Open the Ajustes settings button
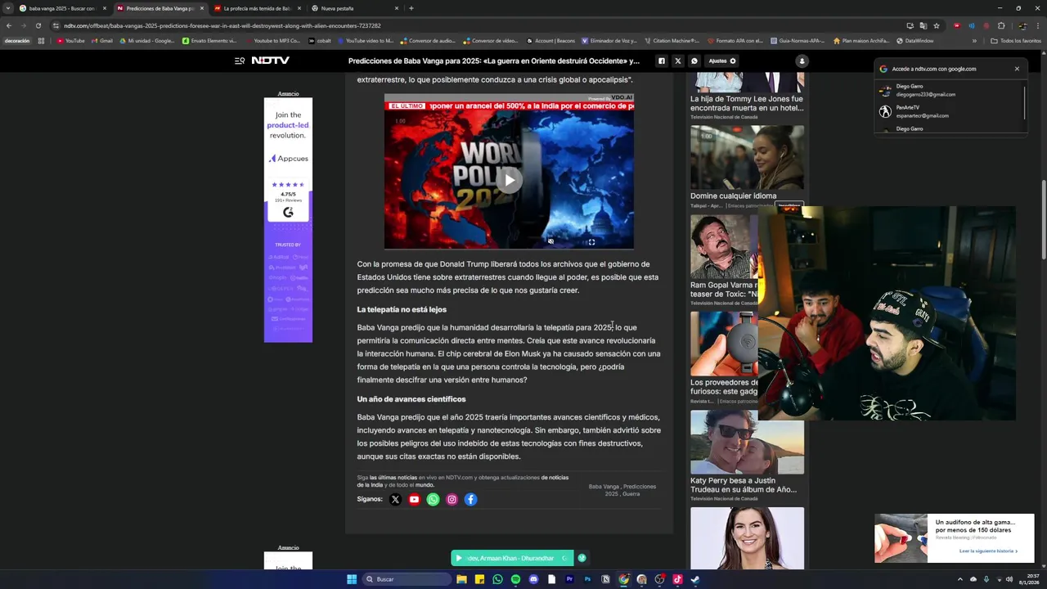 point(722,61)
